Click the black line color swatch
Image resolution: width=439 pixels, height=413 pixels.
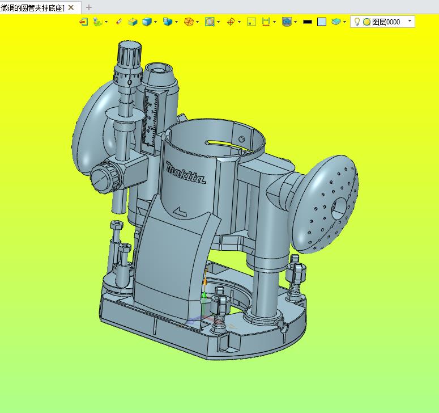click(308, 22)
